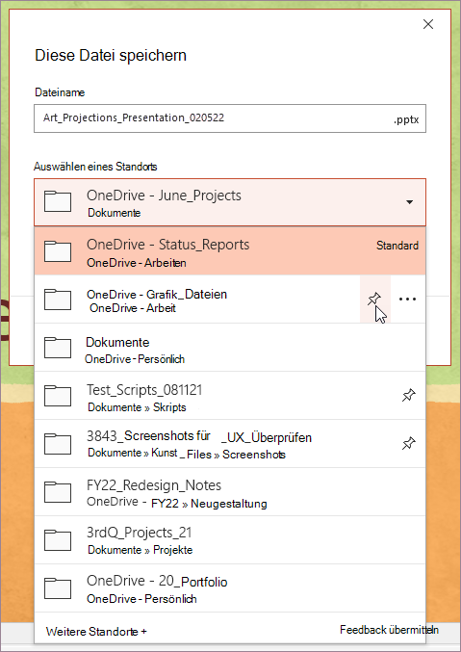Pin the Grafik_Dateien location
Viewport: 461px width, 652px height.
(x=374, y=299)
